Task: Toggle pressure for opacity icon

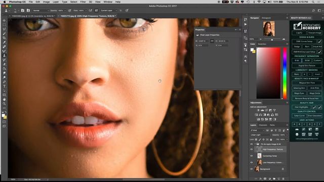Action: pos(70,10)
